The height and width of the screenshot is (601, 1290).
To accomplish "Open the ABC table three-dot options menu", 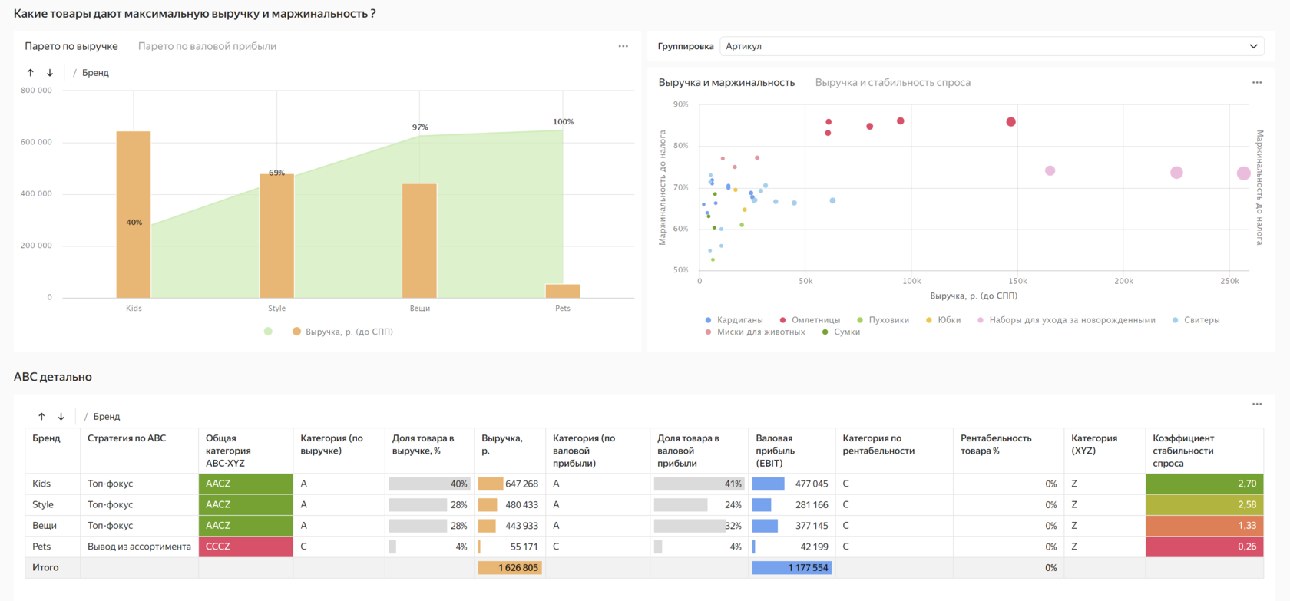I will [x=1256, y=404].
